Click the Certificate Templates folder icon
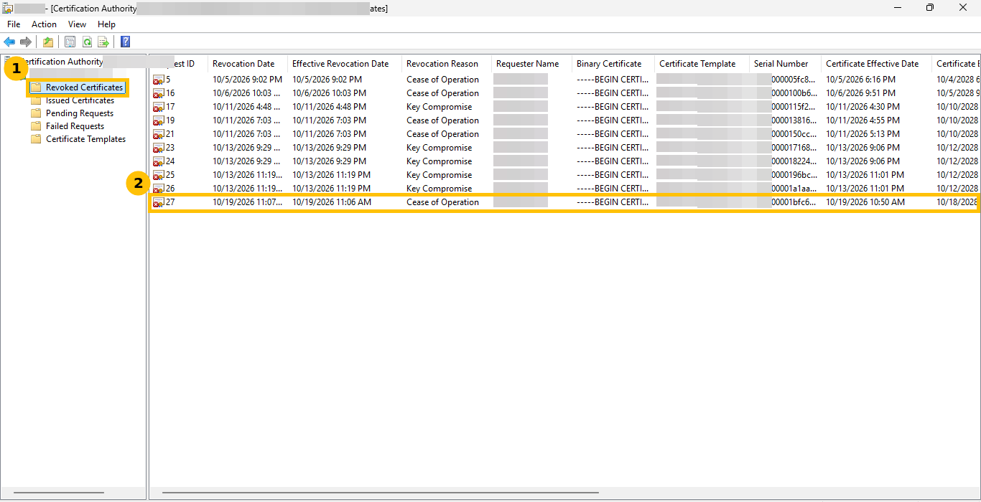 (x=36, y=139)
